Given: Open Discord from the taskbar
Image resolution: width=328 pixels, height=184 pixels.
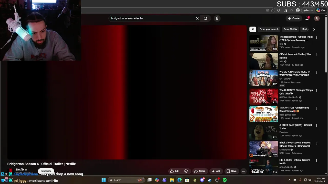Looking at the screenshot, I should pyautogui.click(x=202, y=180).
